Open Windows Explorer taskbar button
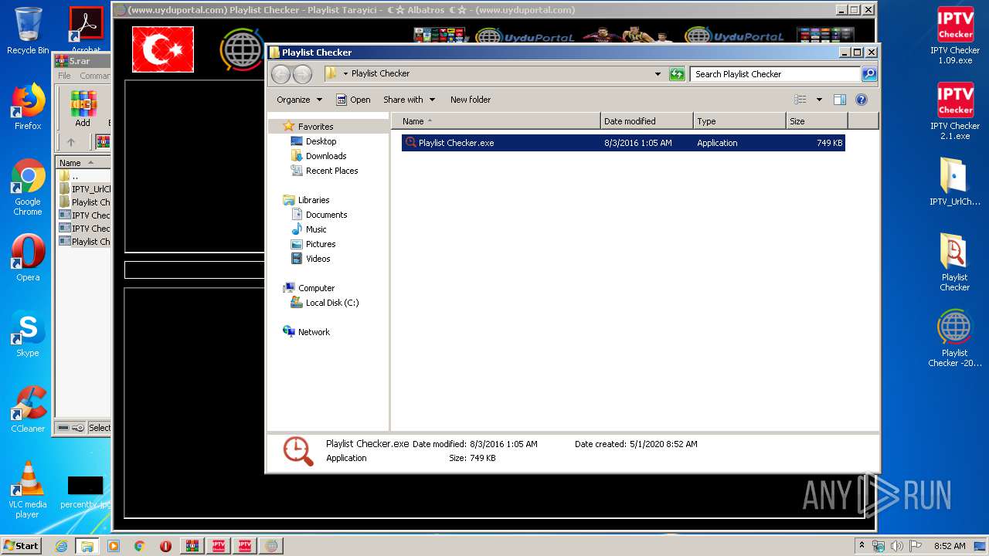Image resolution: width=989 pixels, height=556 pixels. [87, 546]
